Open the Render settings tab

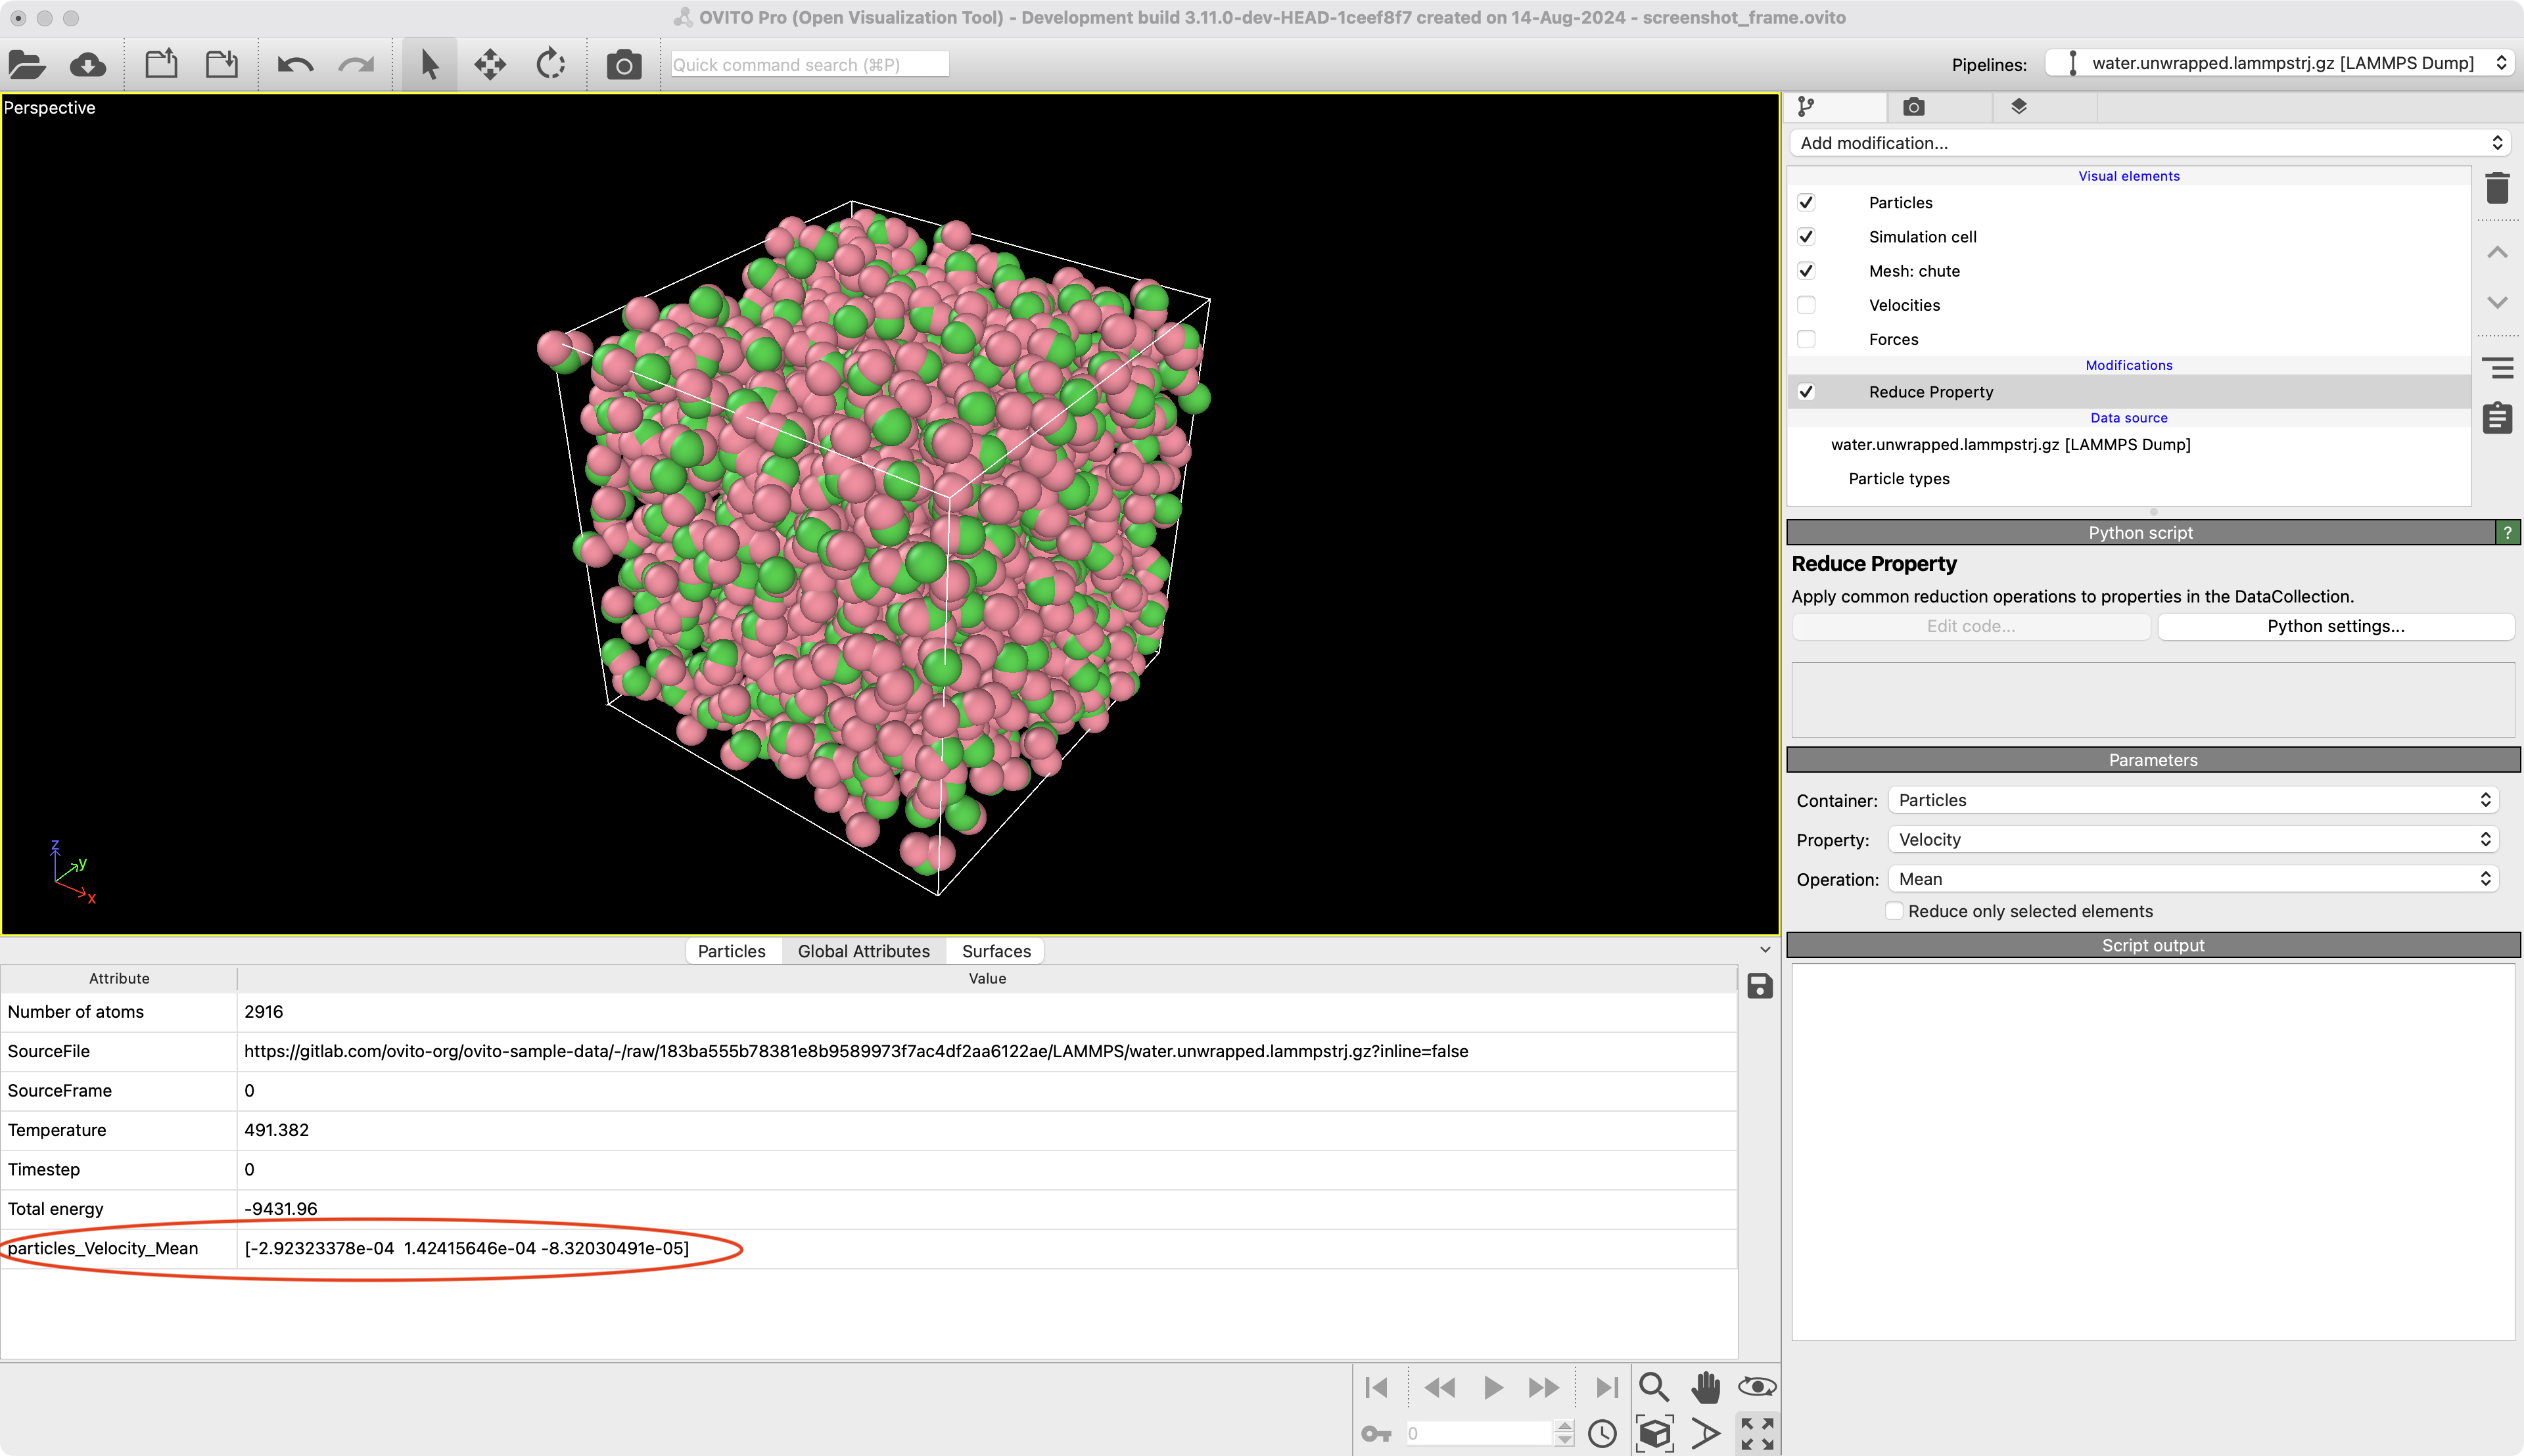(1914, 107)
